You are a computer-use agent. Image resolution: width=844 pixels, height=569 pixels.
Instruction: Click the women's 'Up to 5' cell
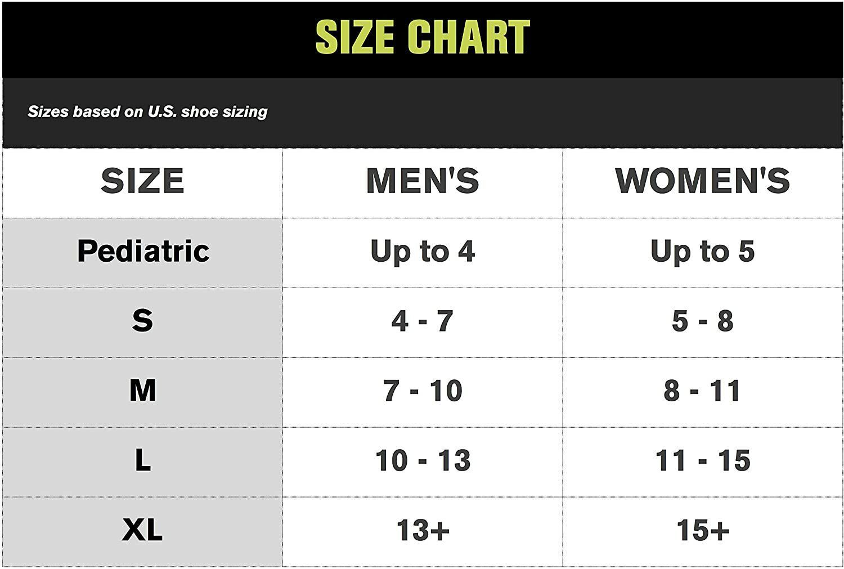[x=703, y=252]
